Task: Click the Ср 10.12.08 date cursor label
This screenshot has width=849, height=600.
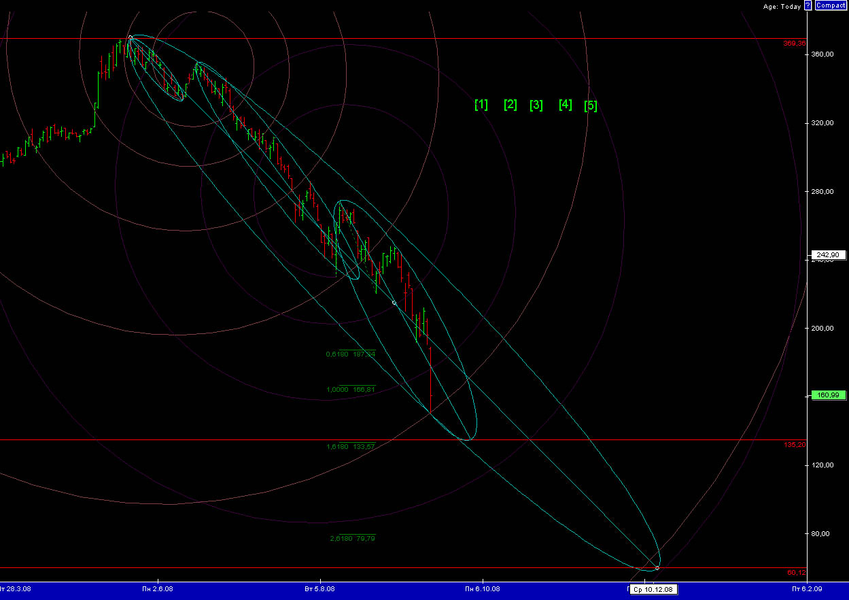Action: [653, 590]
